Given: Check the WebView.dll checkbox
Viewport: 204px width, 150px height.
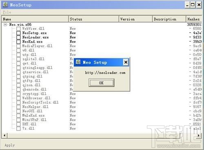Looking at the screenshot, I should [x=18, y=28].
